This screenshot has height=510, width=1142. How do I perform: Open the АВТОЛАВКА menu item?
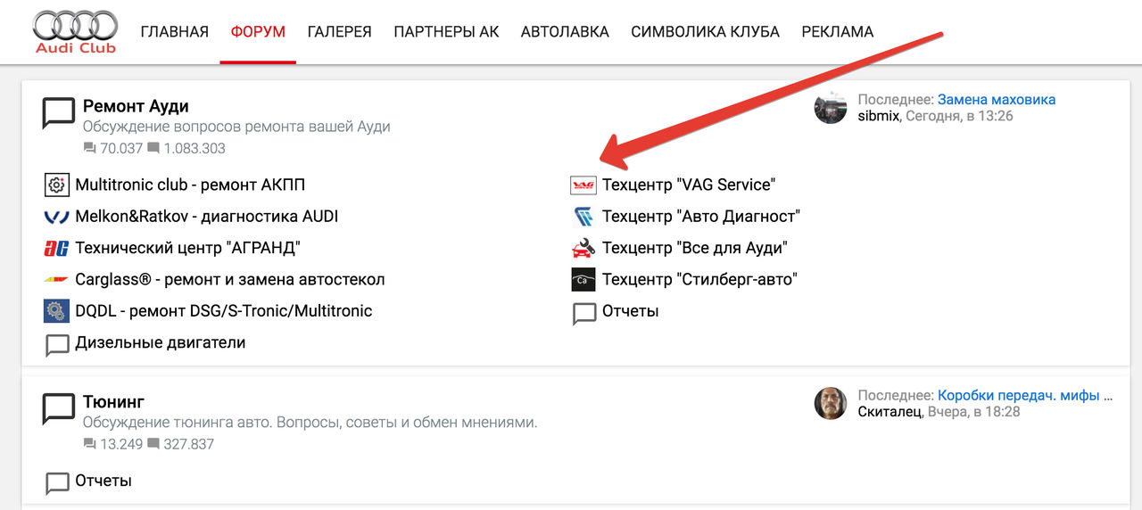565,32
